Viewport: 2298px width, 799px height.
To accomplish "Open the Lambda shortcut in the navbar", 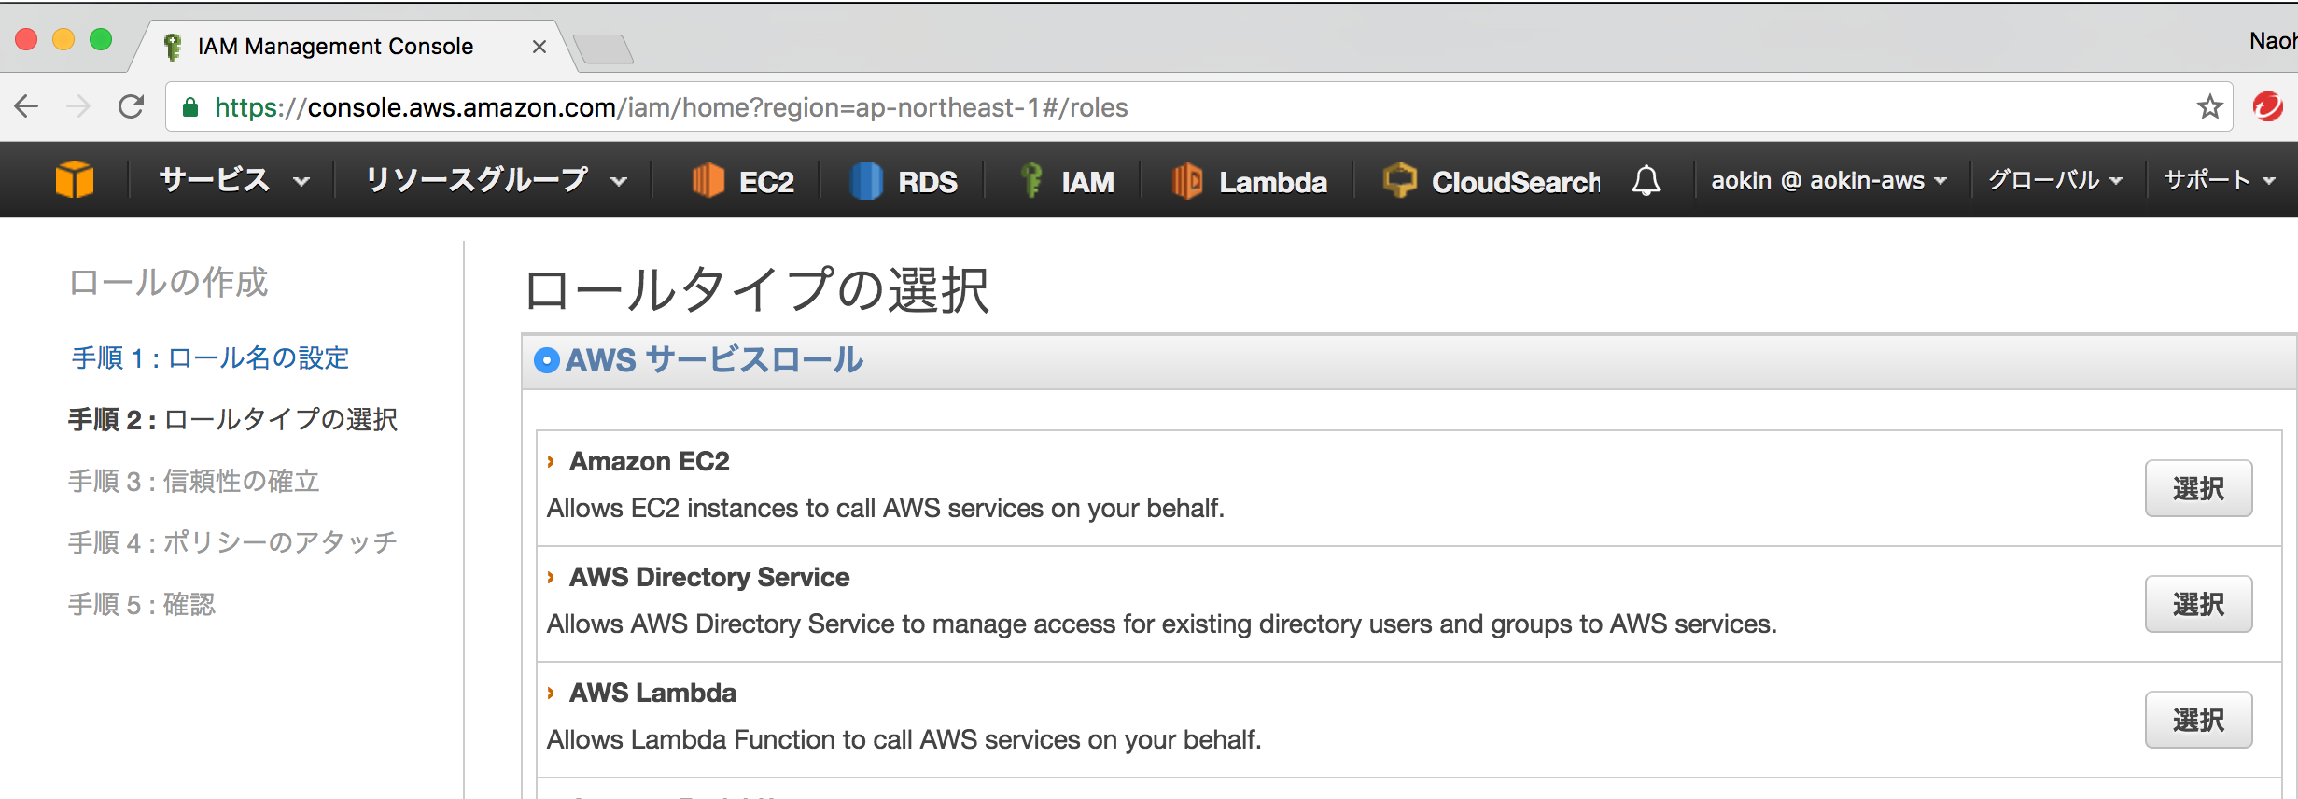I will pos(1249,180).
